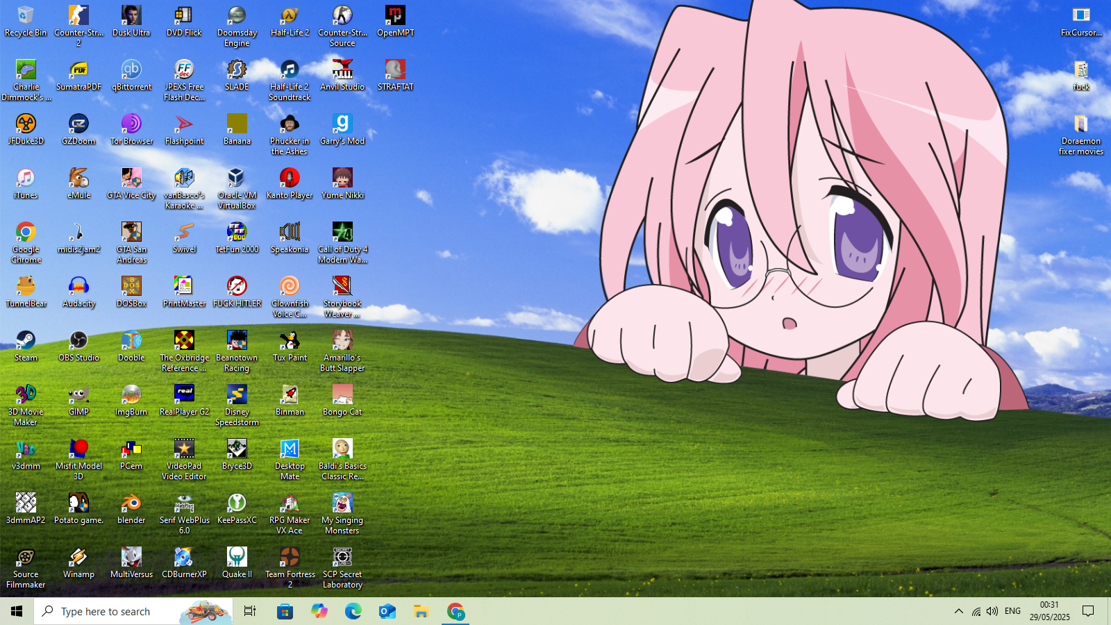Open the Wi-Fi network flyout
Image resolution: width=1111 pixels, height=625 pixels.
(976, 611)
